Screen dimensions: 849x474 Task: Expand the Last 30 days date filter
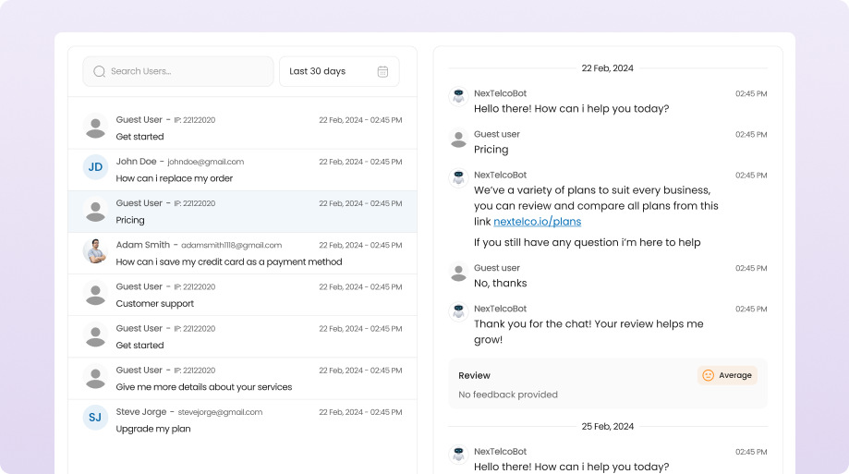tap(339, 71)
